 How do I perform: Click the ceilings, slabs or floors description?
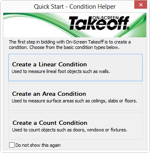(74, 101)
